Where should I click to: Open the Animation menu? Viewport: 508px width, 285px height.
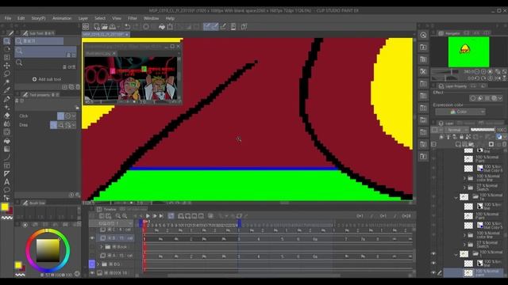point(62,18)
